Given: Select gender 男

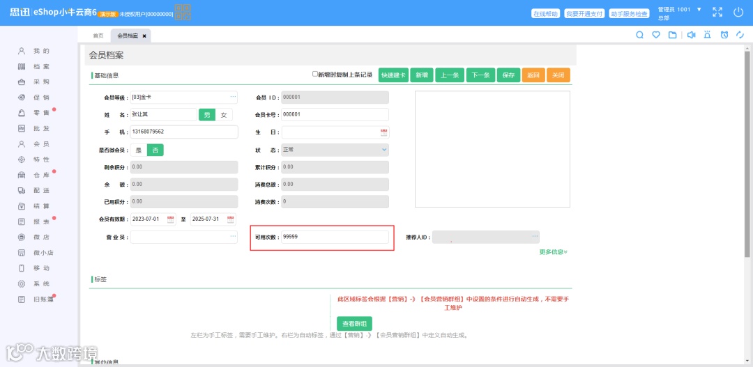Looking at the screenshot, I should coord(207,115).
